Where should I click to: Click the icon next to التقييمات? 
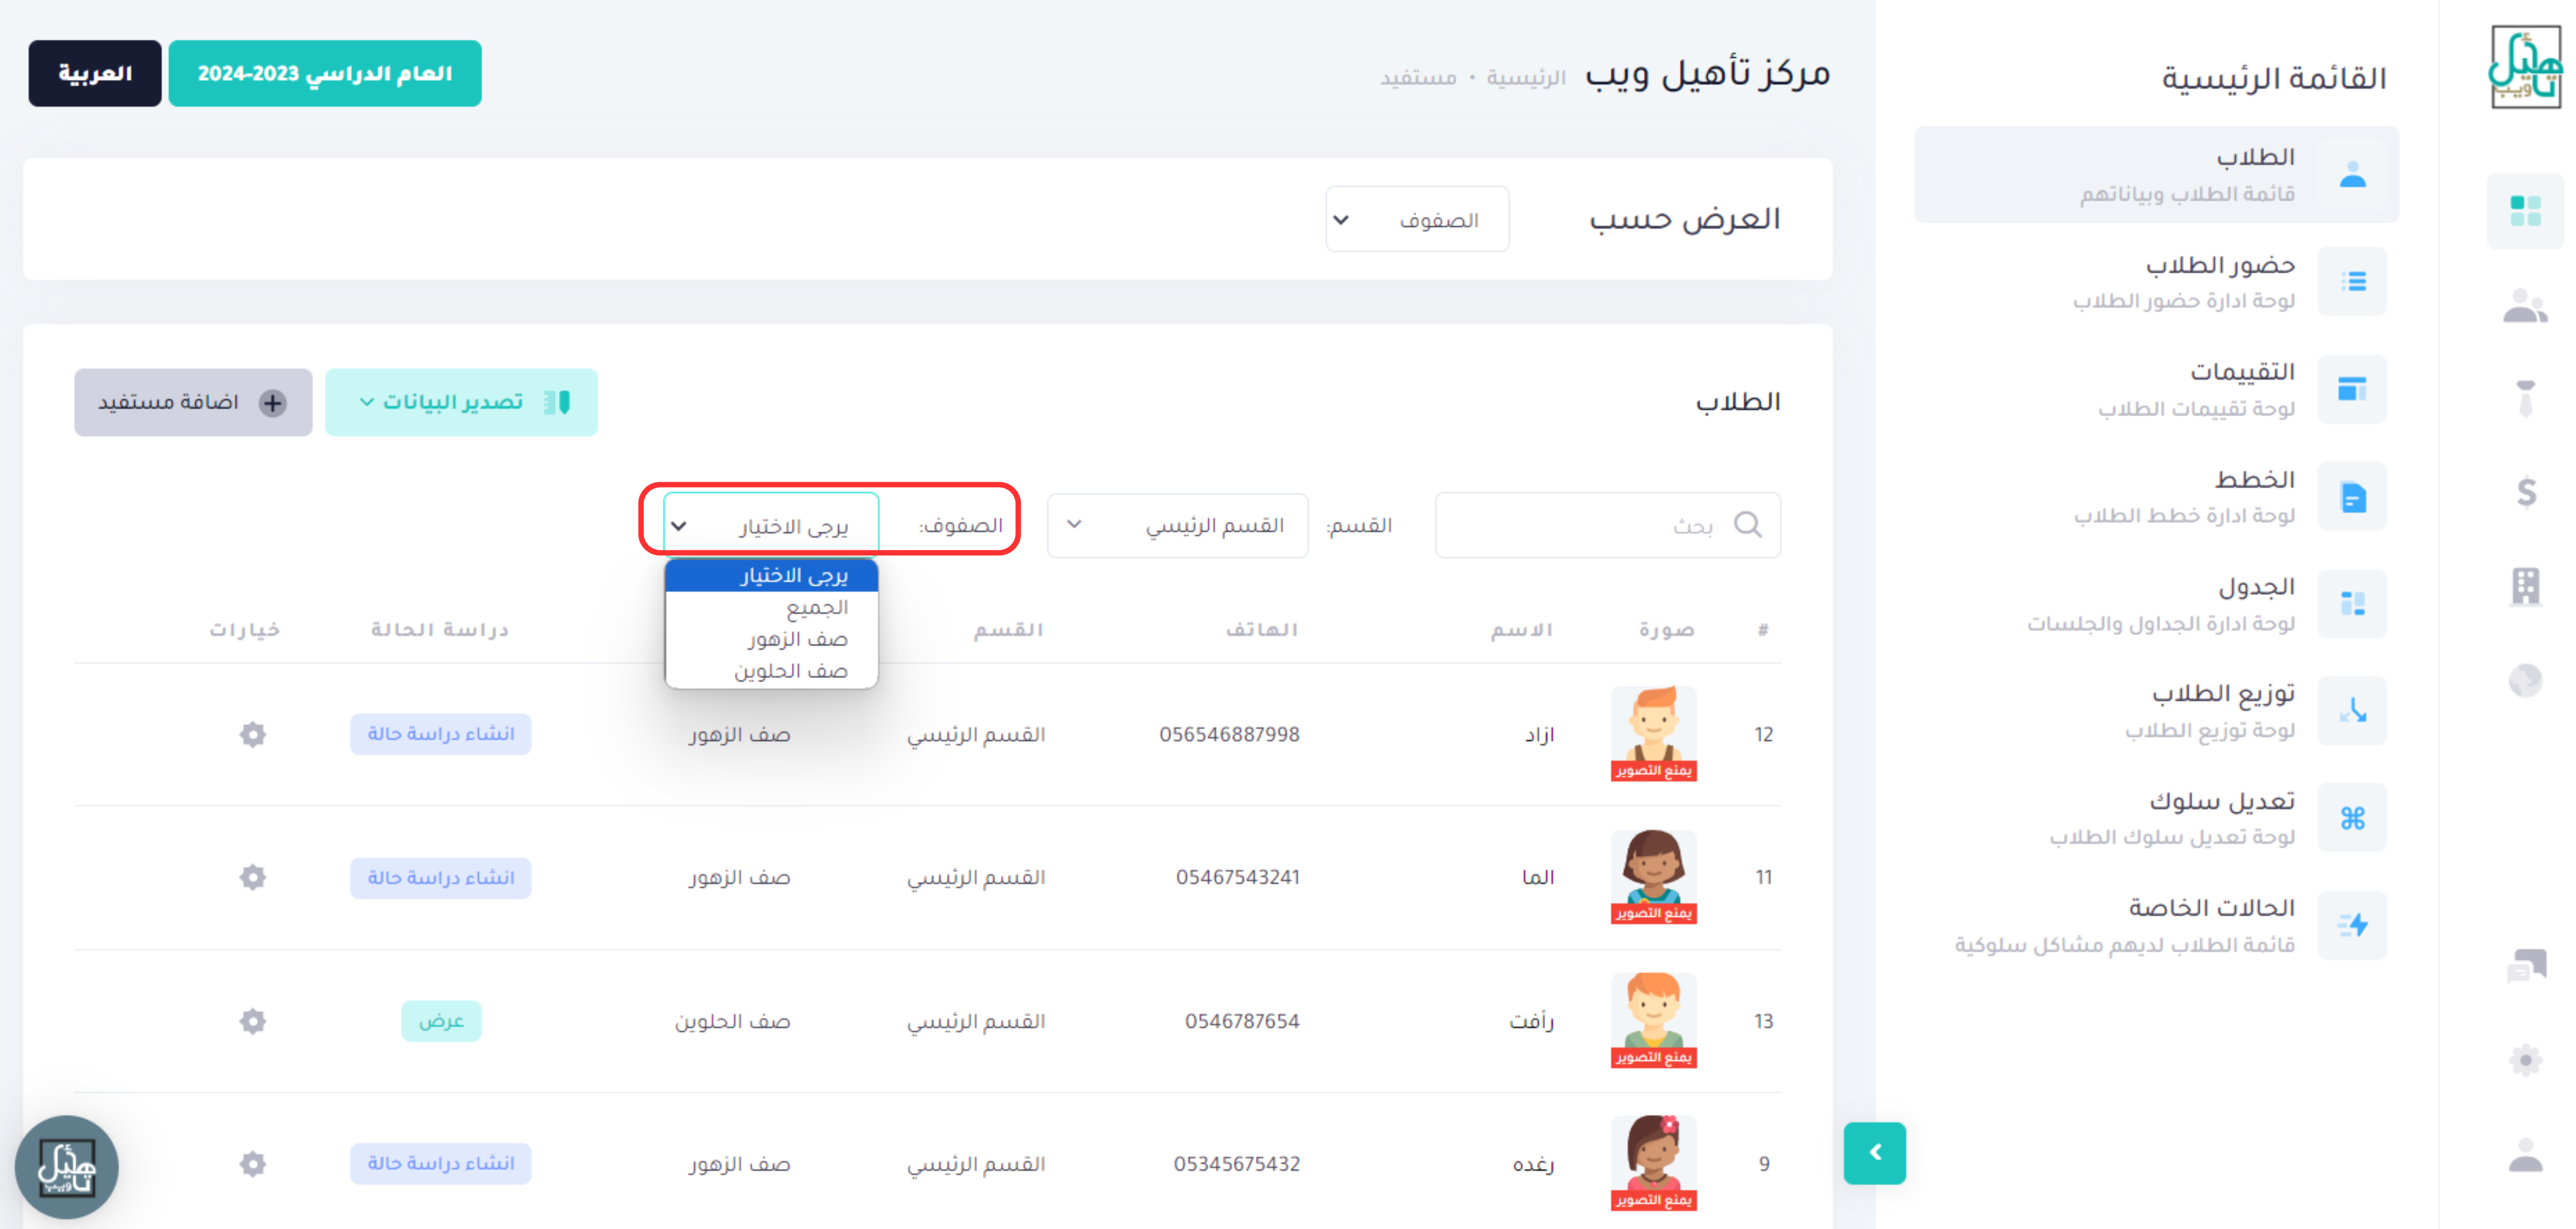tap(2353, 389)
